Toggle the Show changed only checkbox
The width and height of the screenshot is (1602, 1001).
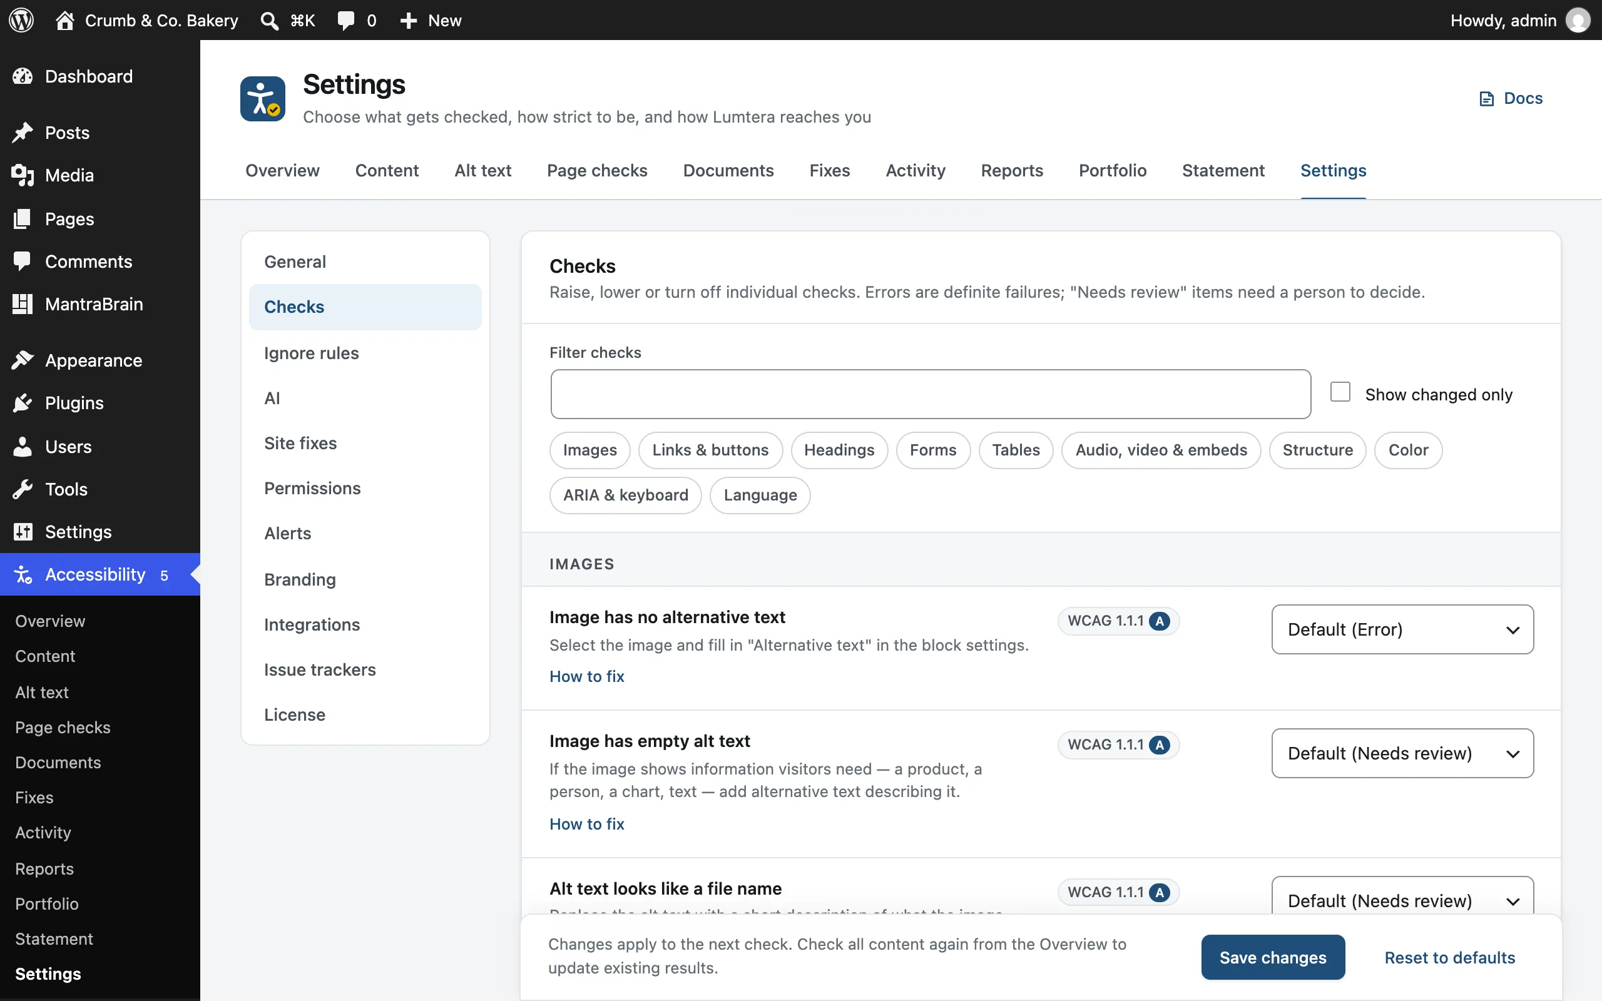[1340, 392]
